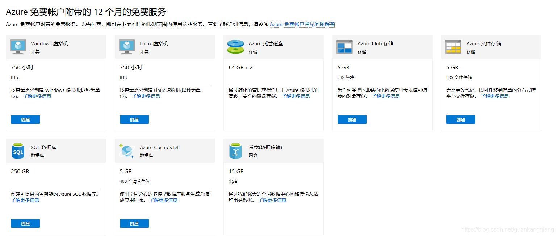Click the SQL 数据库 cylinder icon
Screen dimensions: 557x236
point(18,151)
